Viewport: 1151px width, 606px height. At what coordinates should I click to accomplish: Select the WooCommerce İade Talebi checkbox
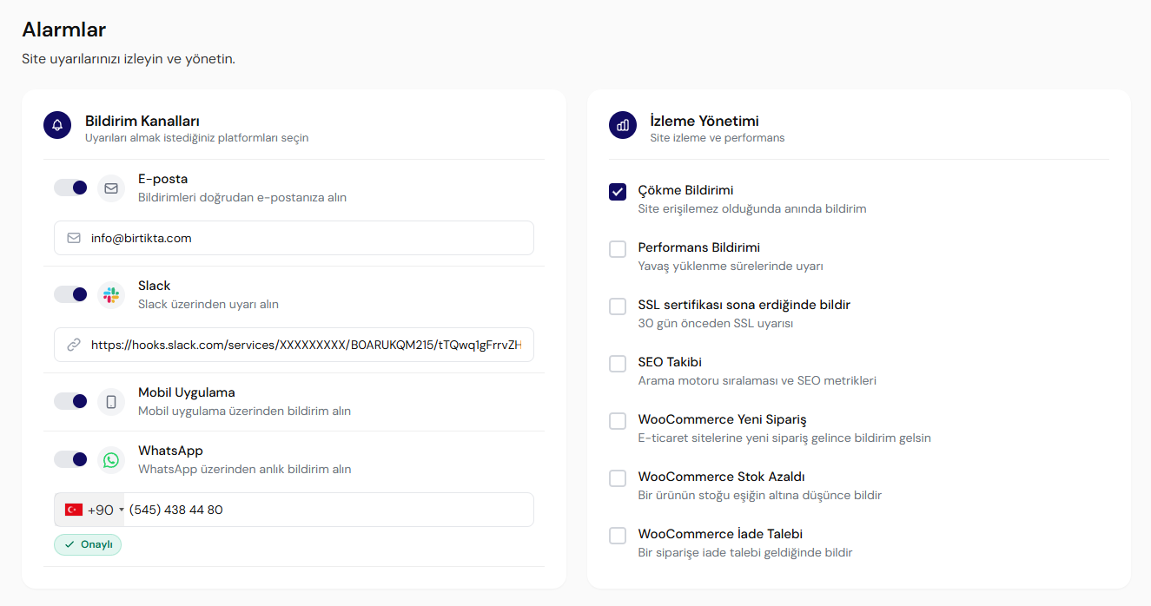(x=618, y=536)
